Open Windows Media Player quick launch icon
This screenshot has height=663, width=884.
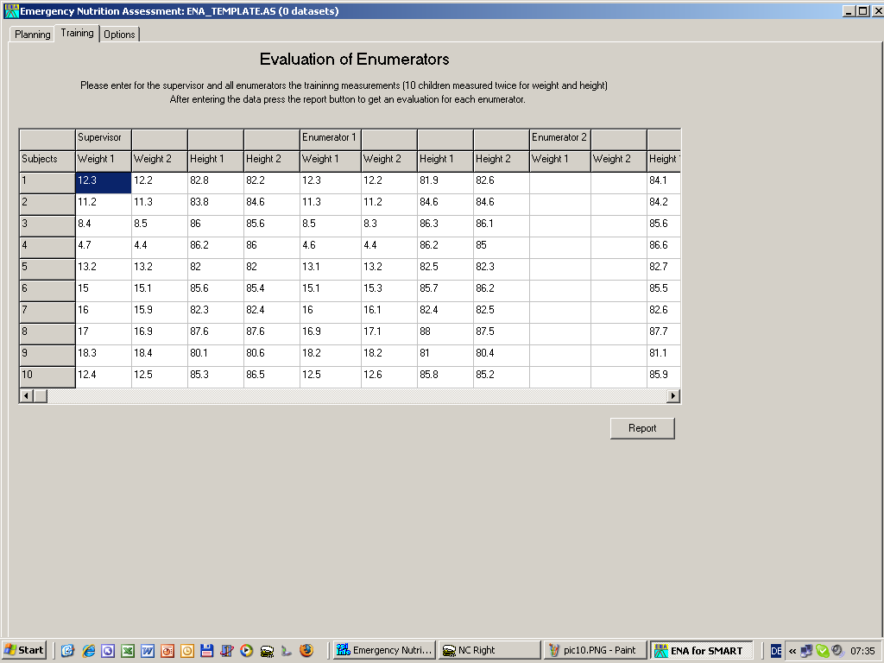point(246,651)
